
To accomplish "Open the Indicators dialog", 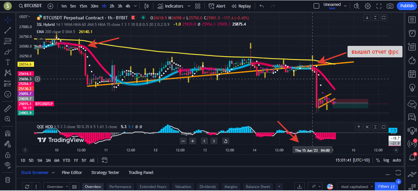I will point(170,6).
